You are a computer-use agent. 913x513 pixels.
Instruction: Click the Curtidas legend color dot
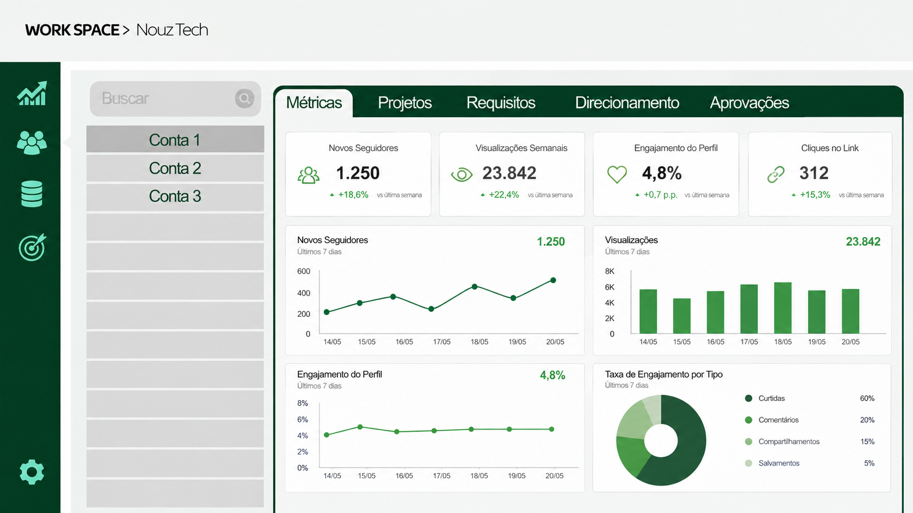coord(749,399)
